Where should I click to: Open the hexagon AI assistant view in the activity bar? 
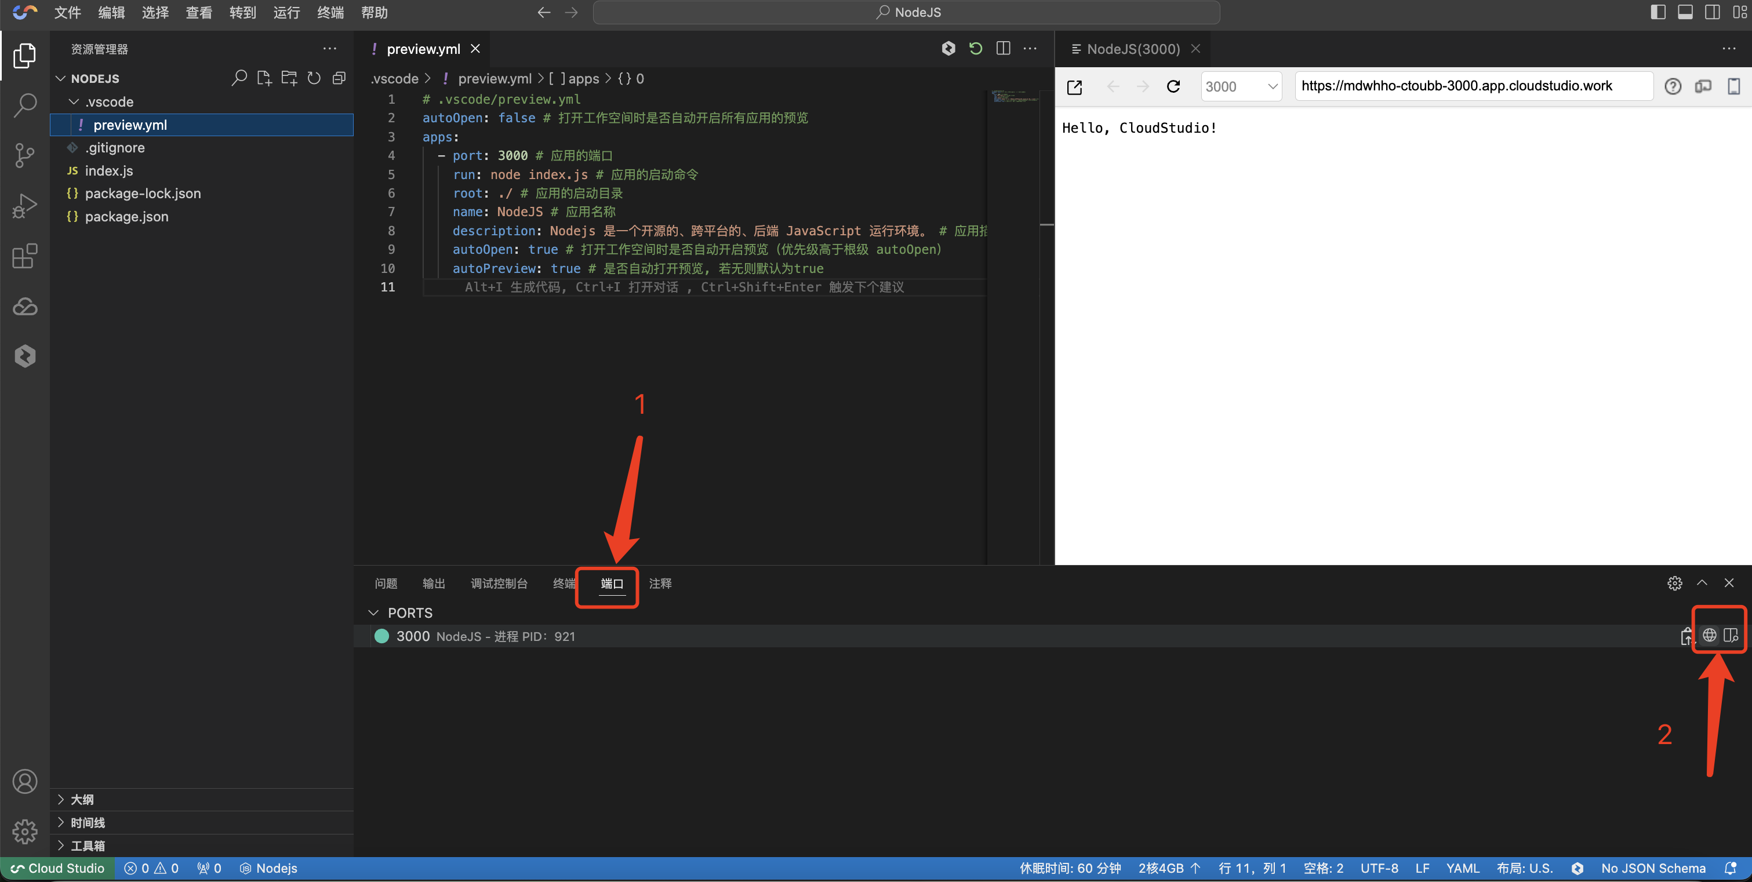click(x=24, y=356)
